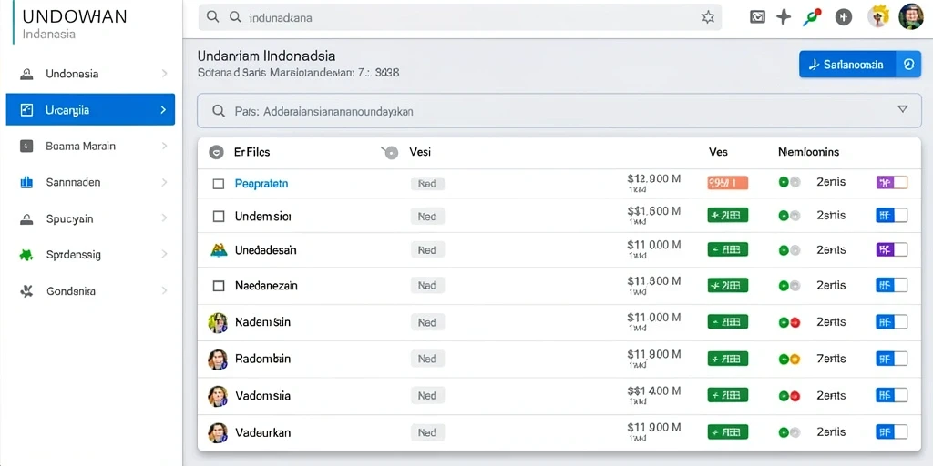This screenshot has height=466, width=933.
Task: Click the Gondenira sidebar icon
Action: [26, 291]
